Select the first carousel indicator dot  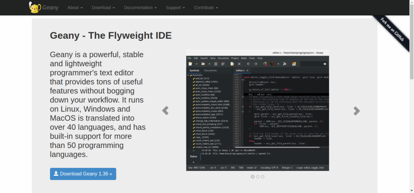tap(253, 176)
